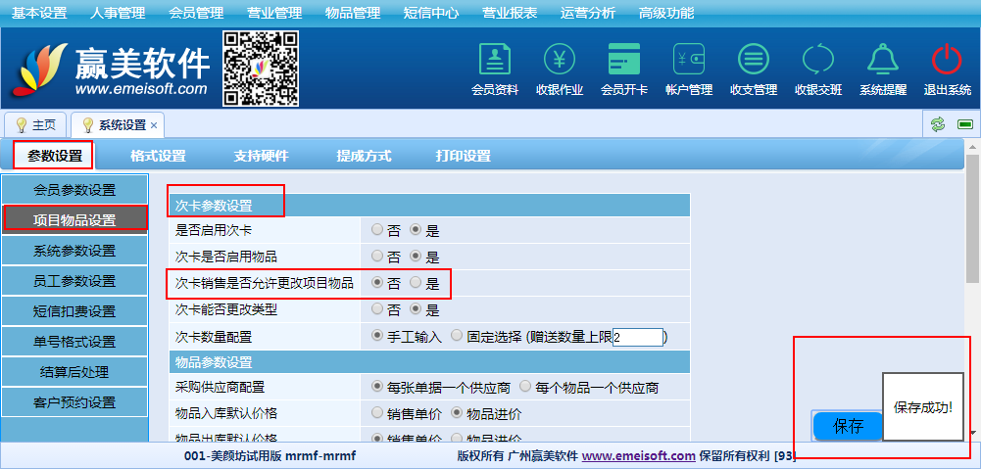Switch to the 提成方式 tab
Image resolution: width=981 pixels, height=469 pixels.
[364, 156]
